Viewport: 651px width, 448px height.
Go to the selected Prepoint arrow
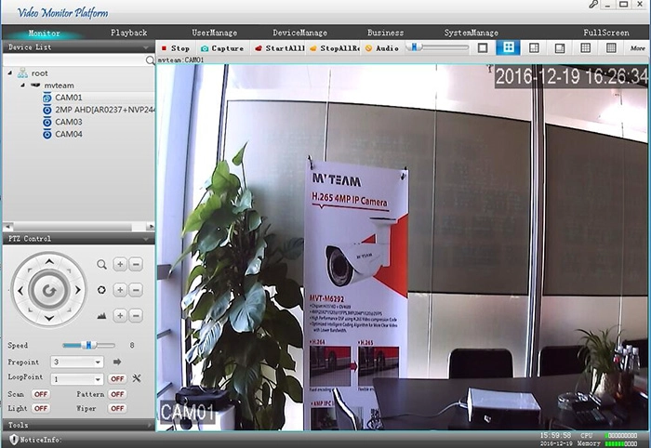click(x=117, y=362)
